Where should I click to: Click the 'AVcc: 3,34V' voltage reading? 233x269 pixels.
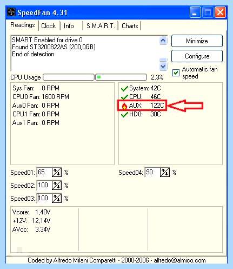point(31,229)
